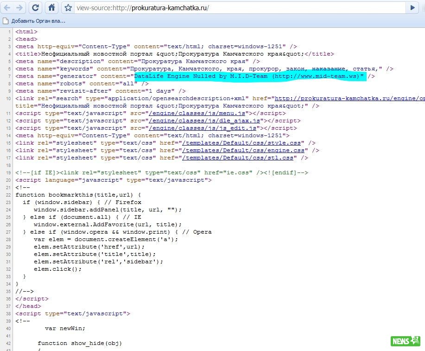Click the 'if (window.sidebar) { // Firefox' line
This screenshot has width=425, height=351.
[x=82, y=202]
